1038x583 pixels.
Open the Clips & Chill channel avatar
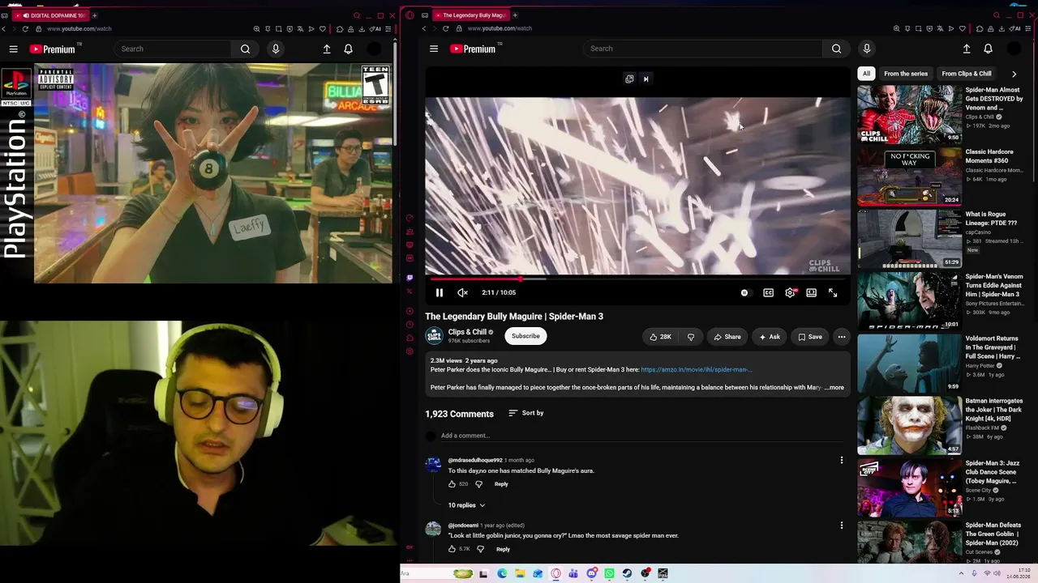point(435,336)
